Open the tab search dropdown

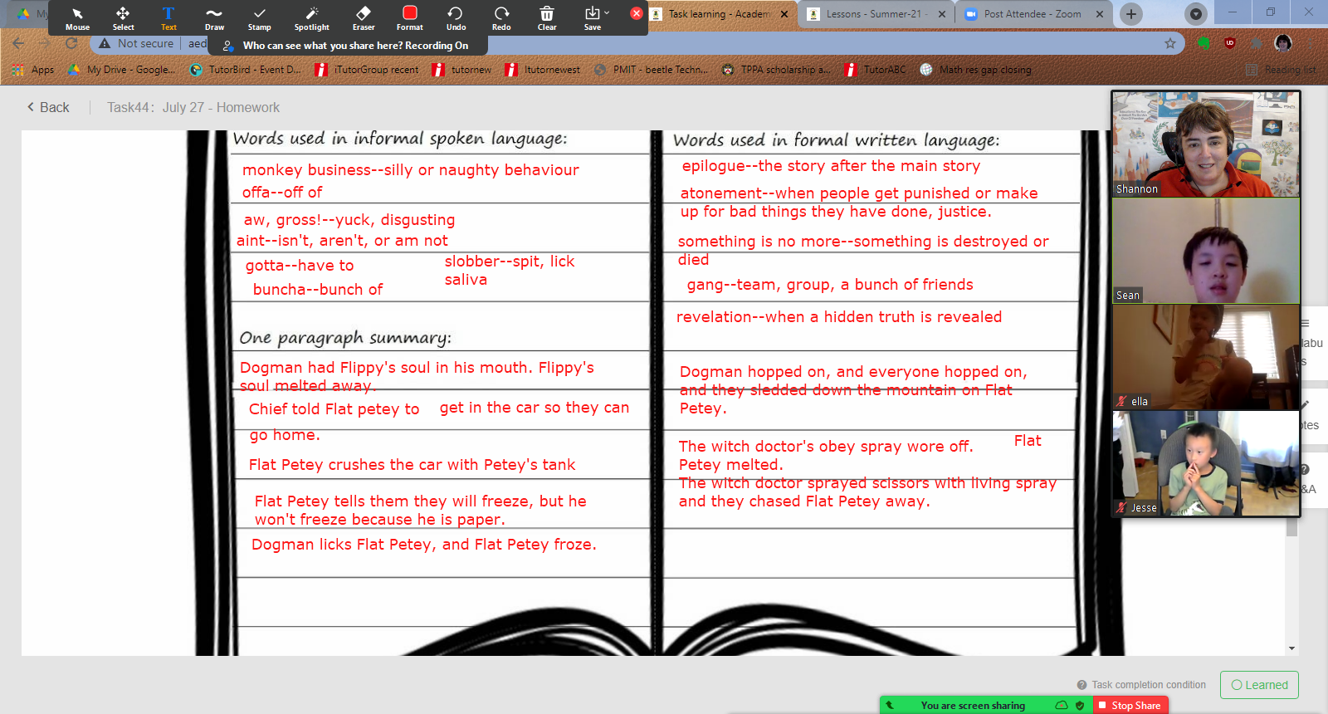(x=1196, y=14)
